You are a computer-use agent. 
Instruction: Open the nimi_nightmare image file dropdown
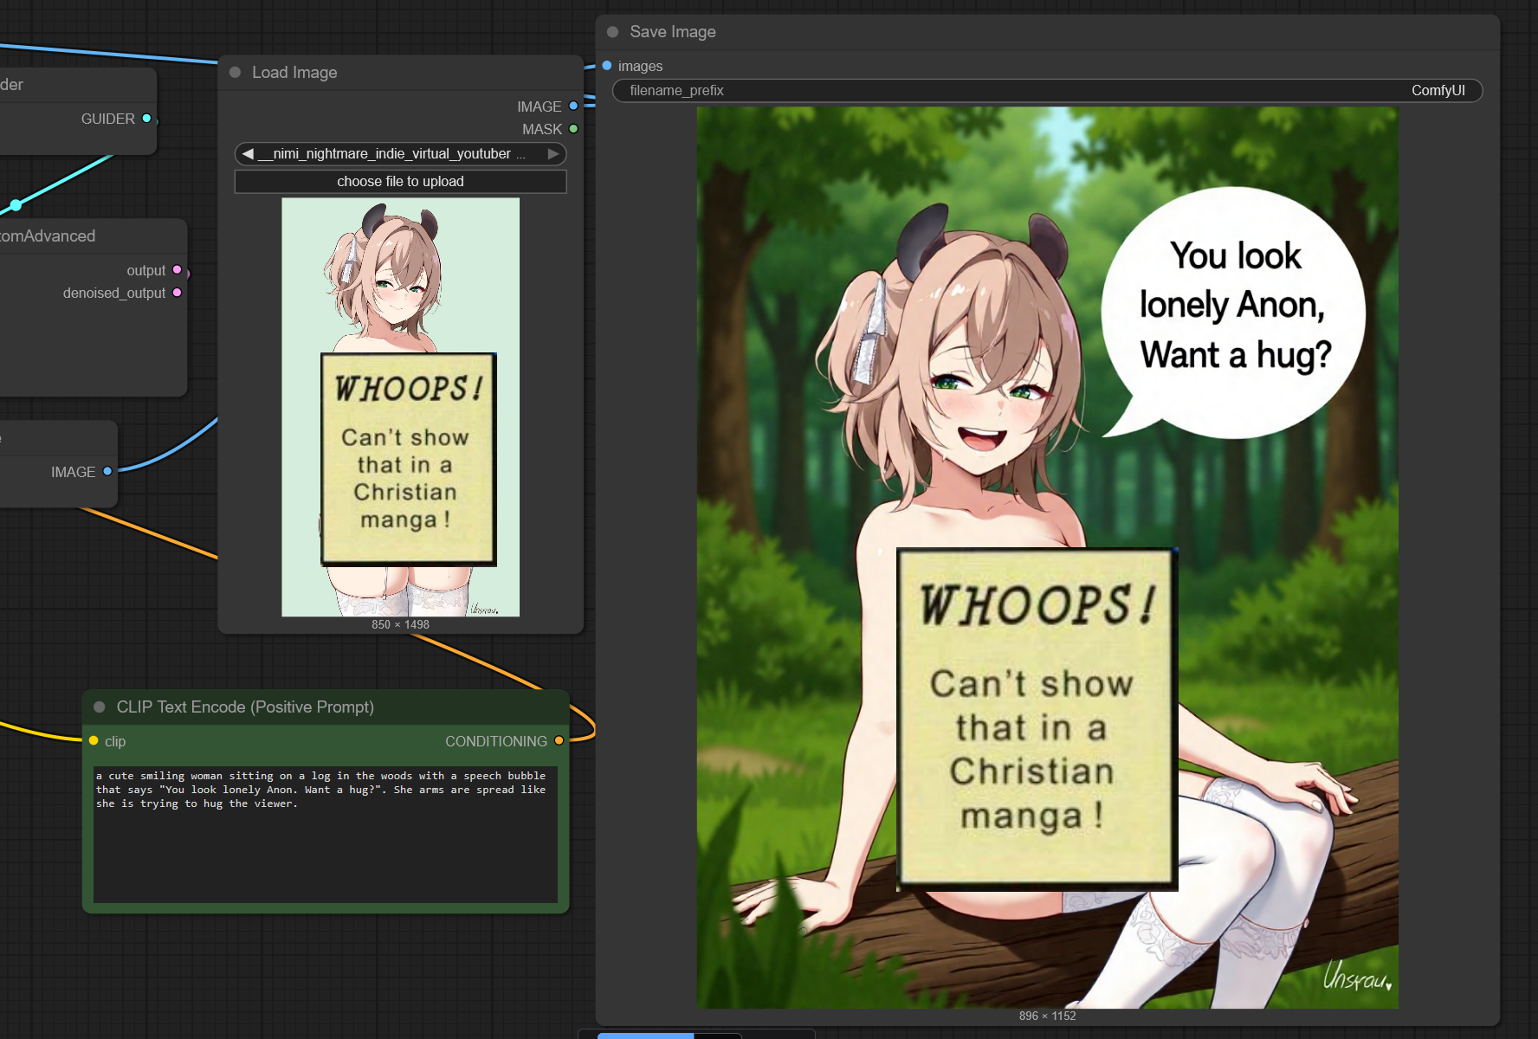tap(400, 154)
